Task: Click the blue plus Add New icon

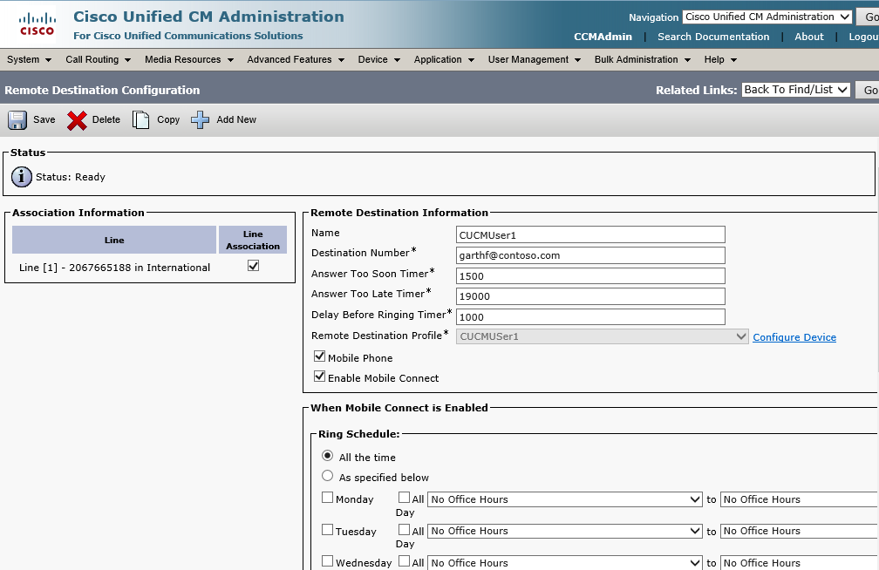Action: pyautogui.click(x=201, y=120)
